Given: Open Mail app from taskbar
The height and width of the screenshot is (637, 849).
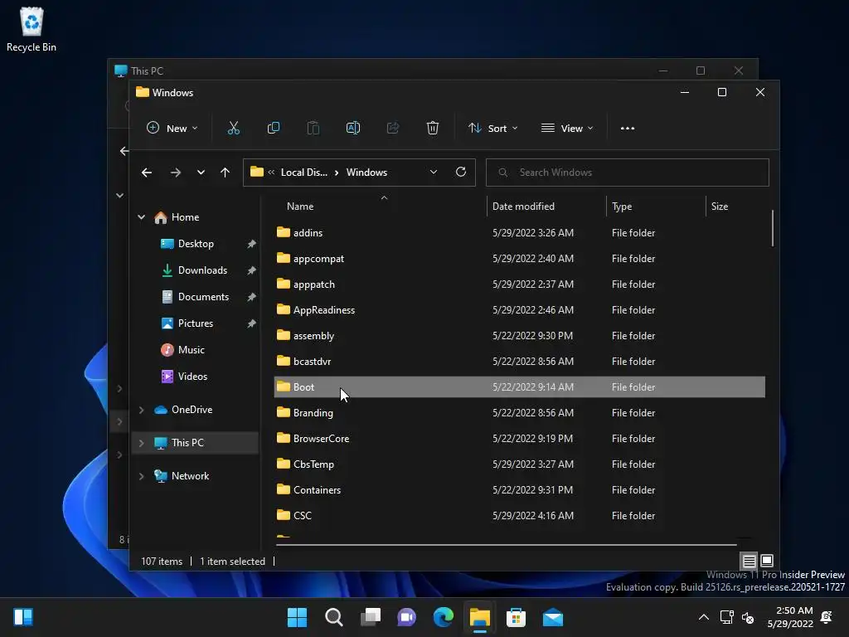Looking at the screenshot, I should point(553,617).
